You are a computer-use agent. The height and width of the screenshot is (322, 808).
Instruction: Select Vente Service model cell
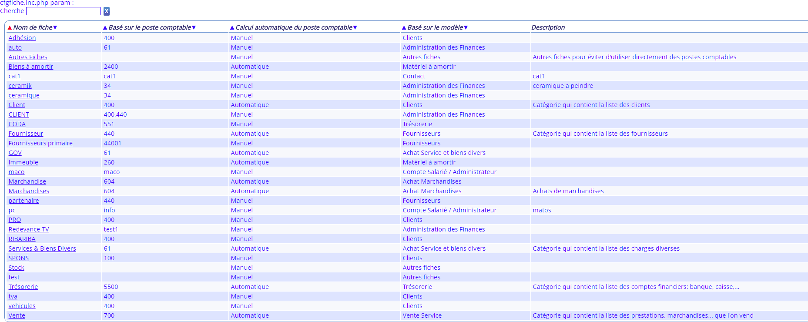pyautogui.click(x=422, y=315)
